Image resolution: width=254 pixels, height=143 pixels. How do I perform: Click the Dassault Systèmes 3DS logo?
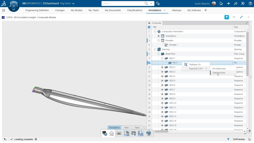pyautogui.click(x=3, y=3)
